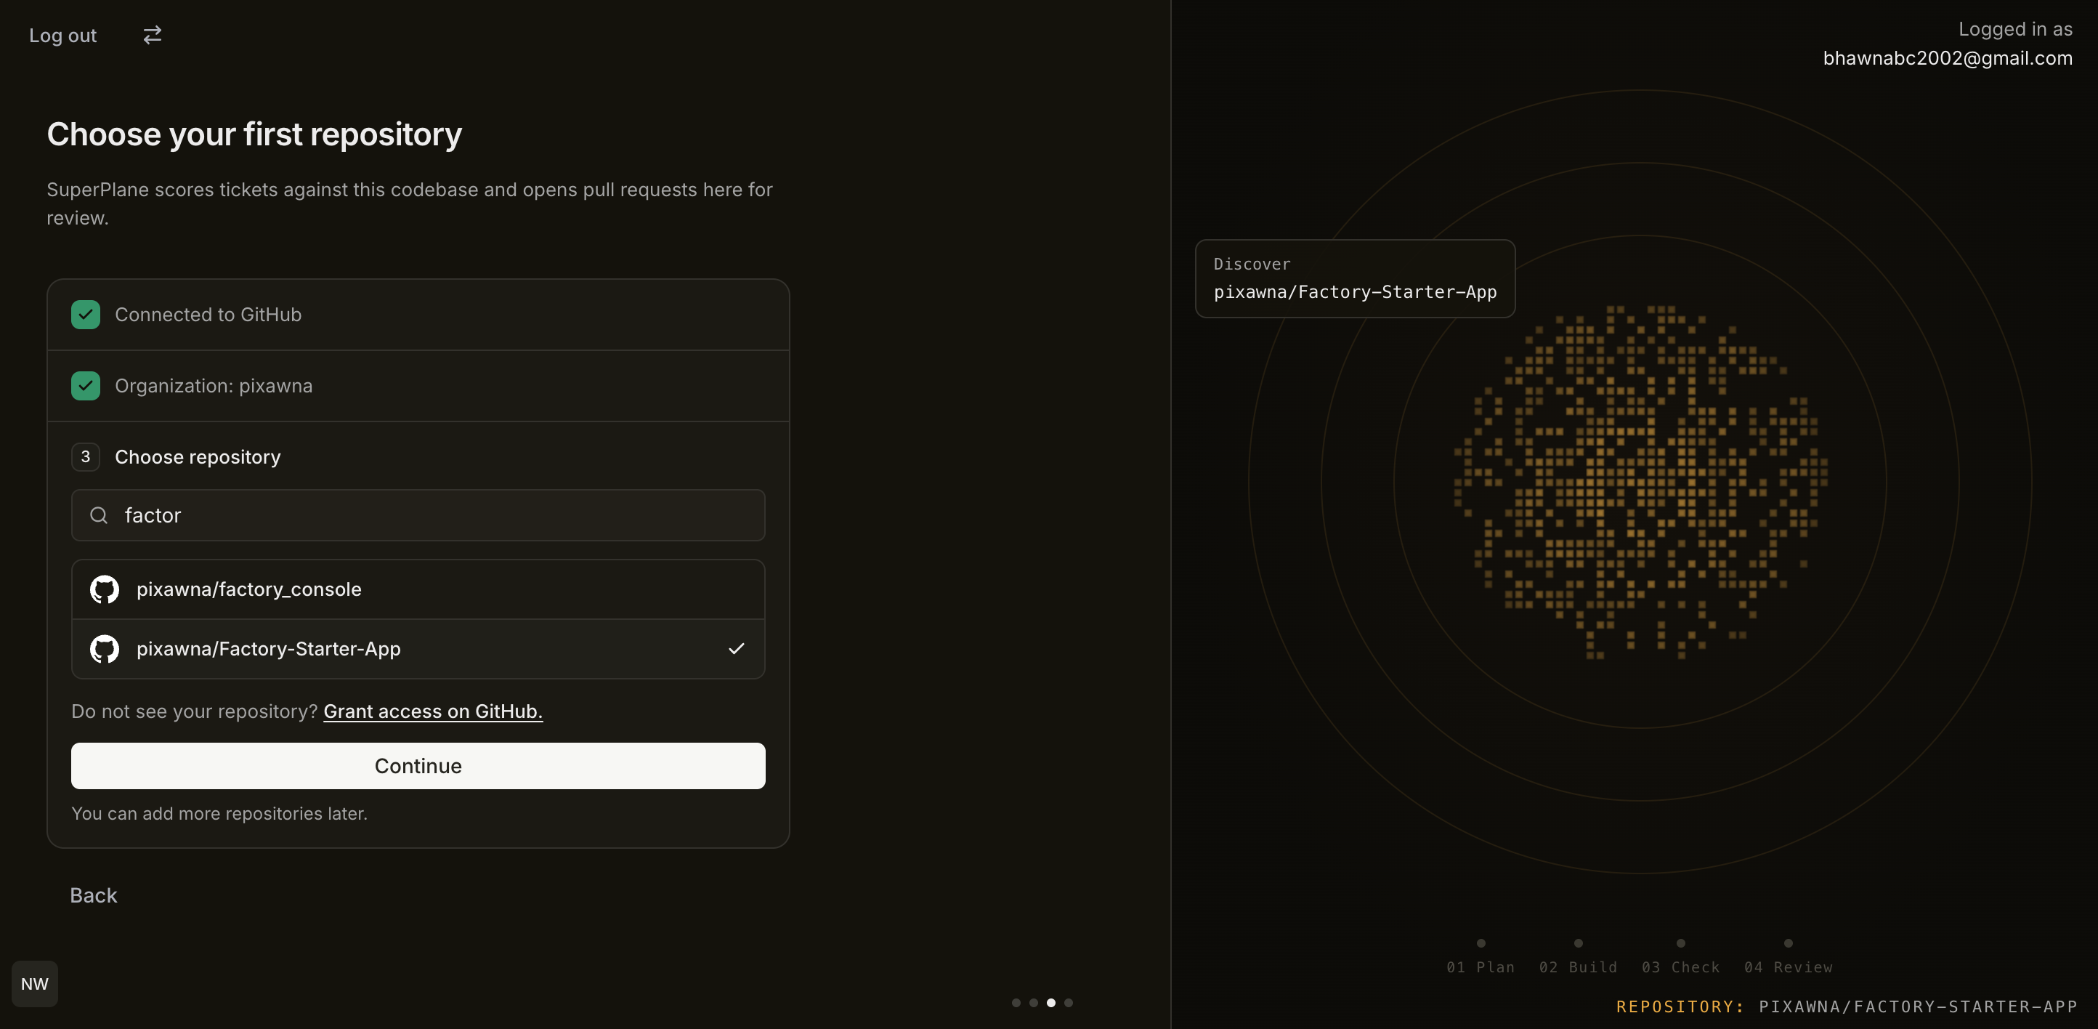Screen dimensions: 2098x1029
Task: Click the GitHub icon beside pixawna/factory_console
Action: coord(105,589)
